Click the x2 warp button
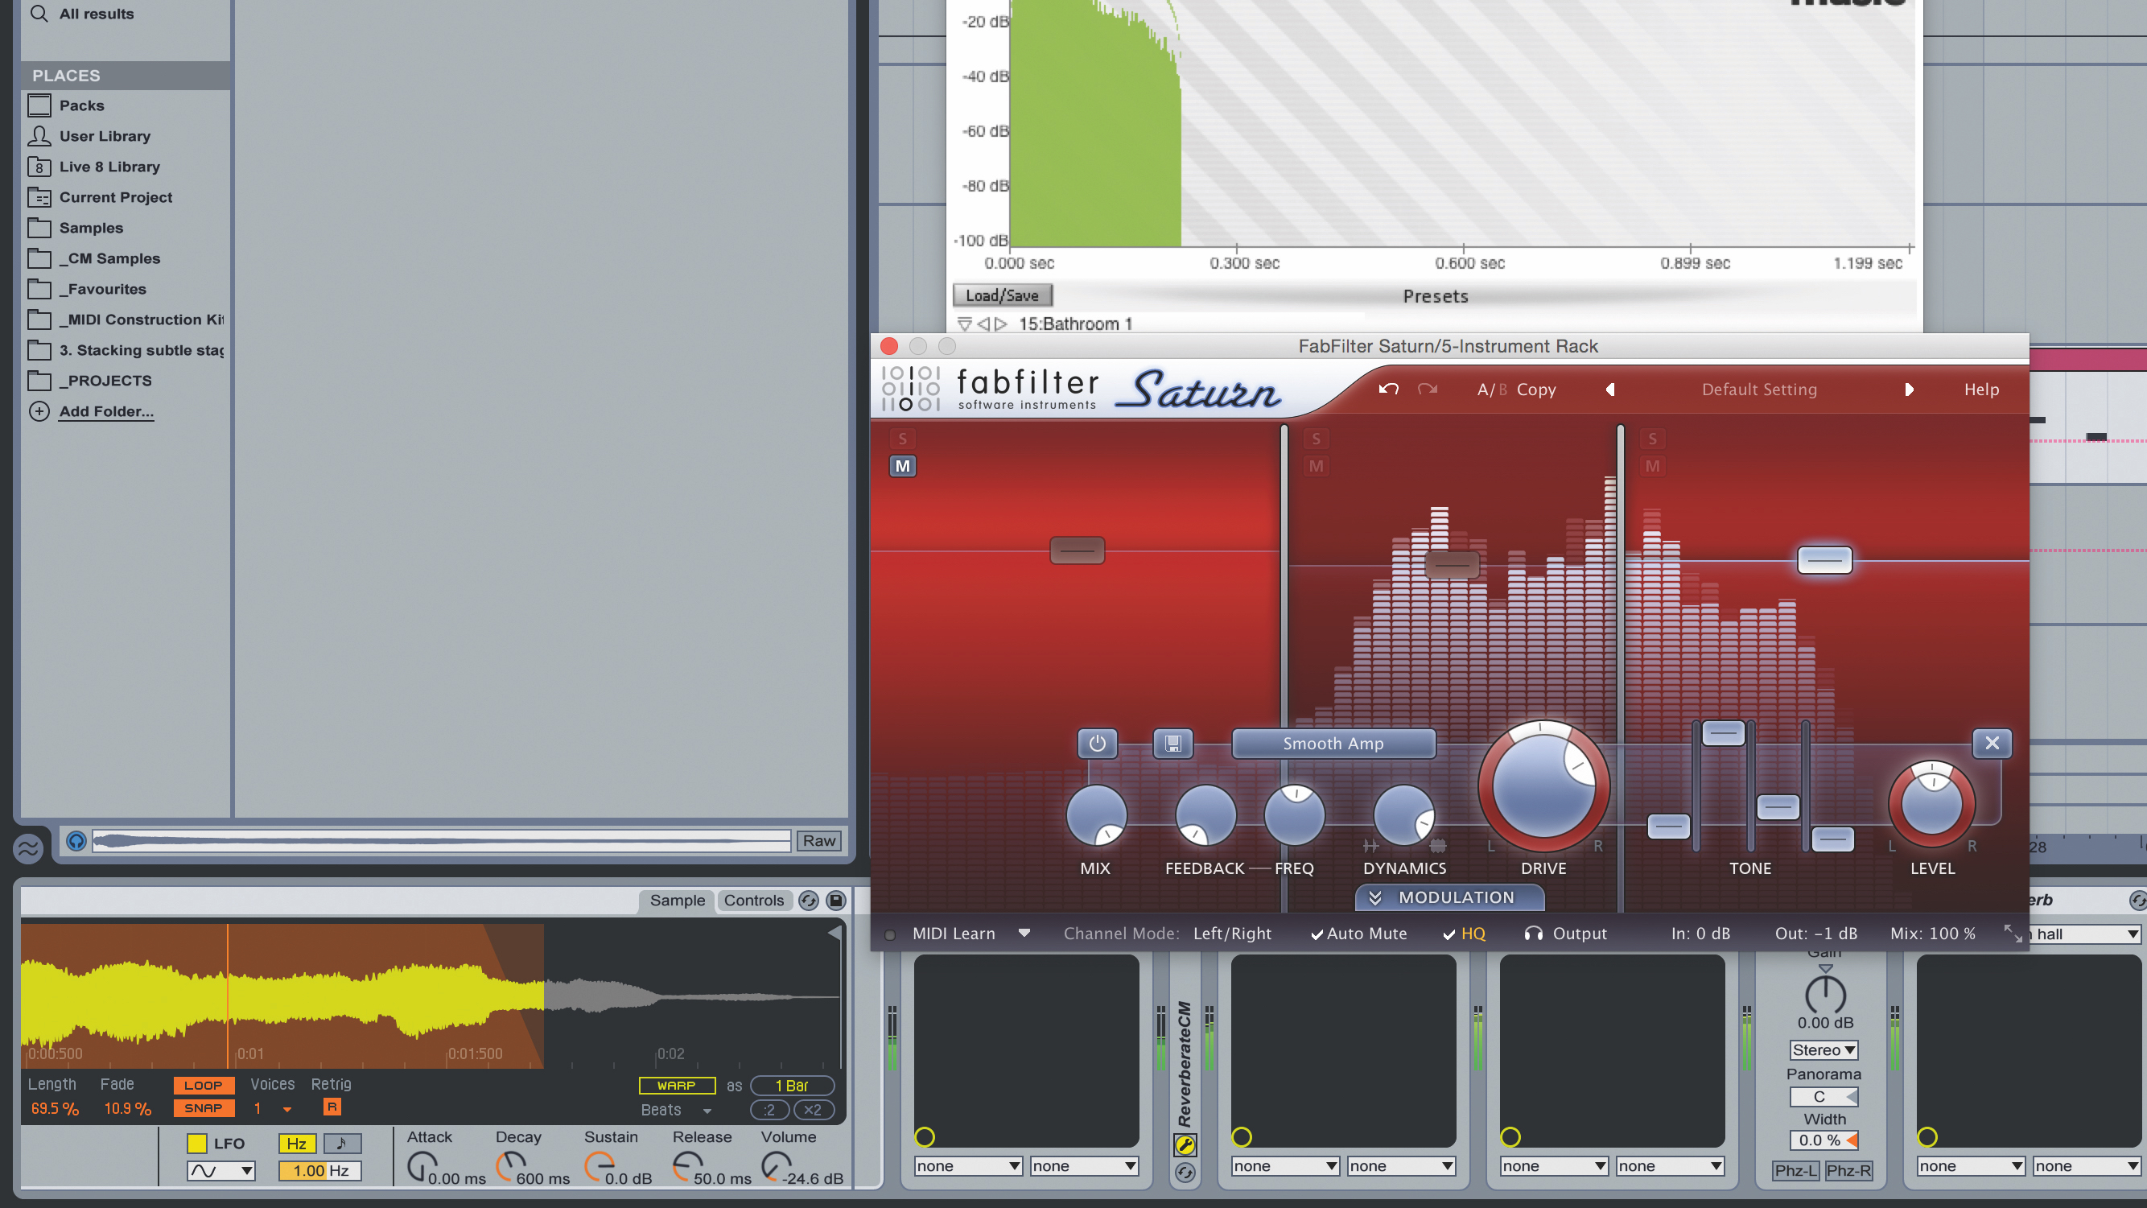Image resolution: width=2147 pixels, height=1208 pixels. point(813,1110)
